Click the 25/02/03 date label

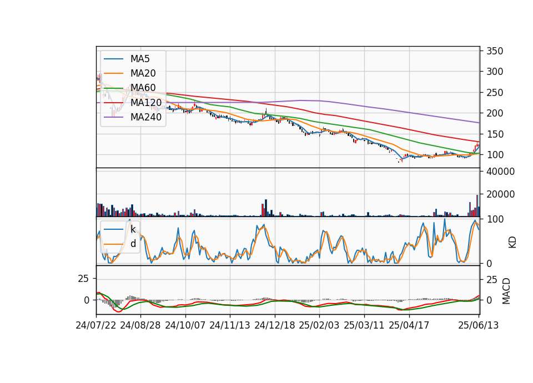(x=319, y=325)
